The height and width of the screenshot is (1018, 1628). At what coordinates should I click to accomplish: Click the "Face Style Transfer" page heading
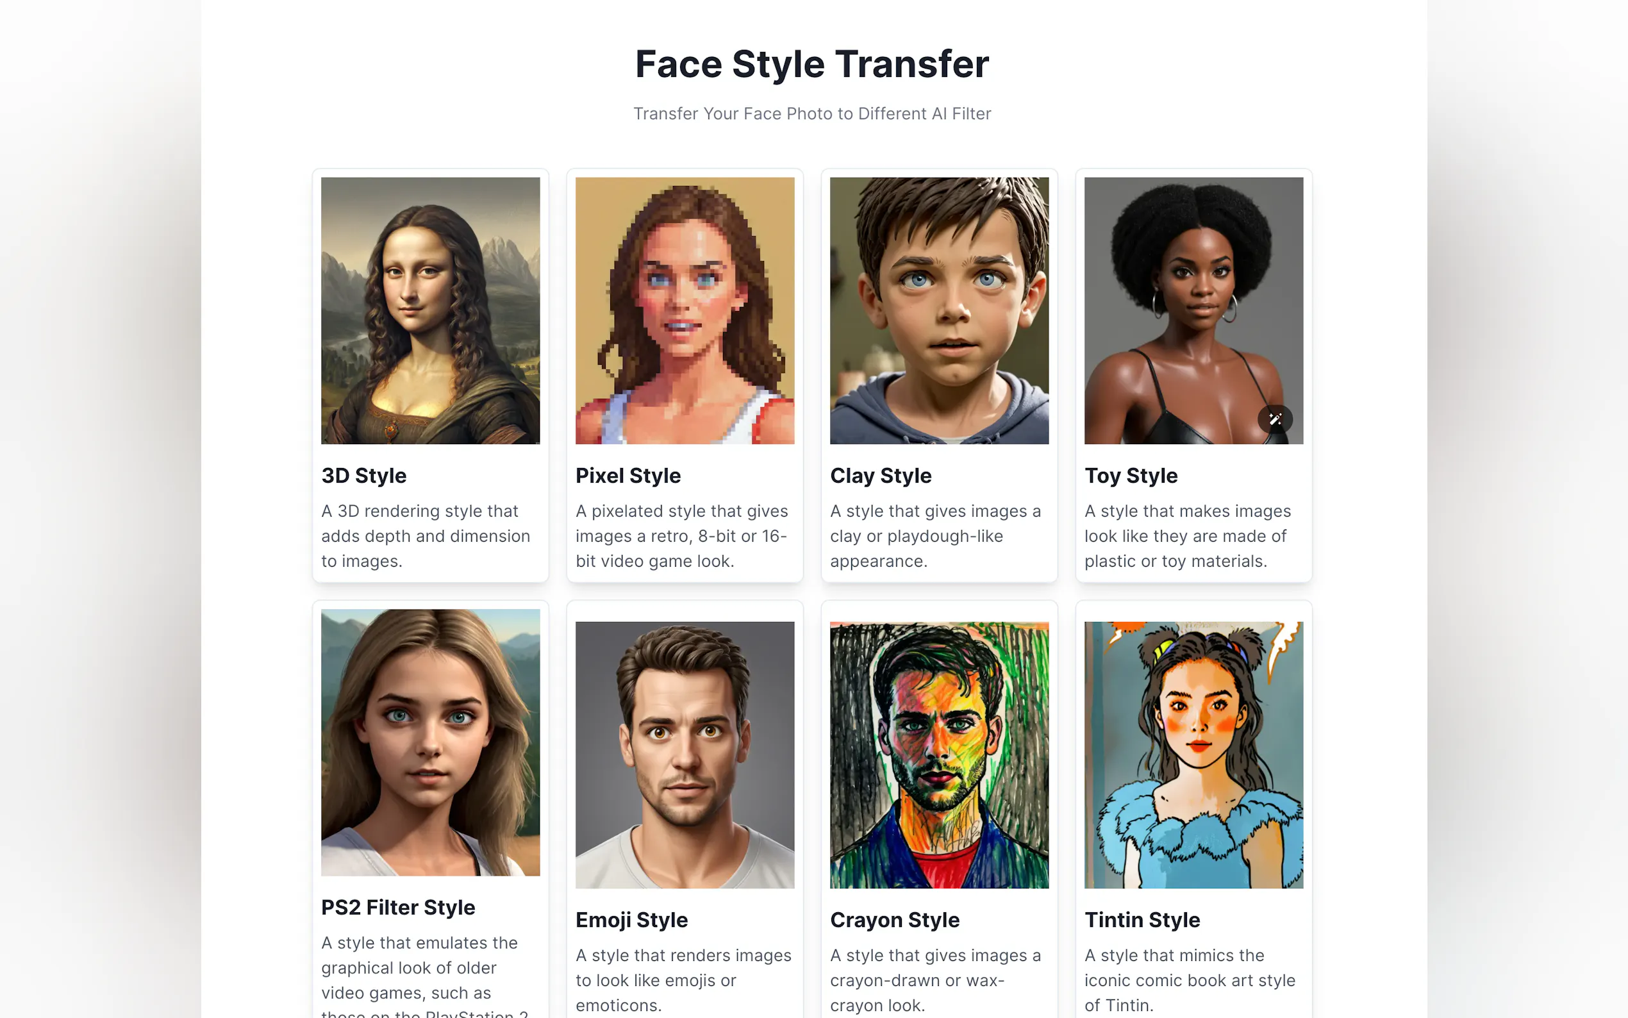[x=812, y=64]
